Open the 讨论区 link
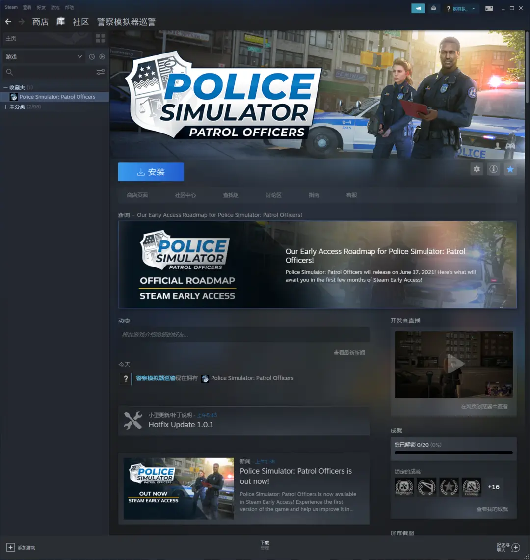530x560 pixels. coord(273,195)
